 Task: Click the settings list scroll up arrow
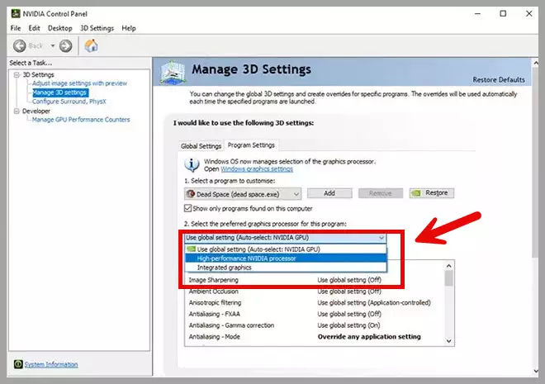[448, 266]
